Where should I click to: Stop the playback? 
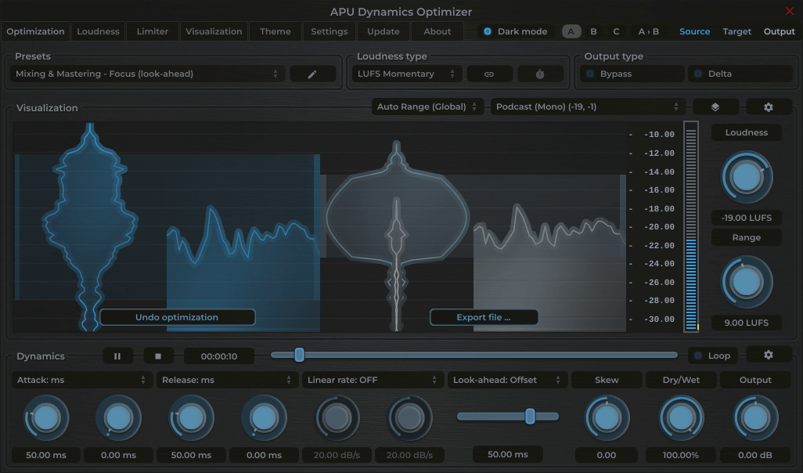tap(159, 355)
